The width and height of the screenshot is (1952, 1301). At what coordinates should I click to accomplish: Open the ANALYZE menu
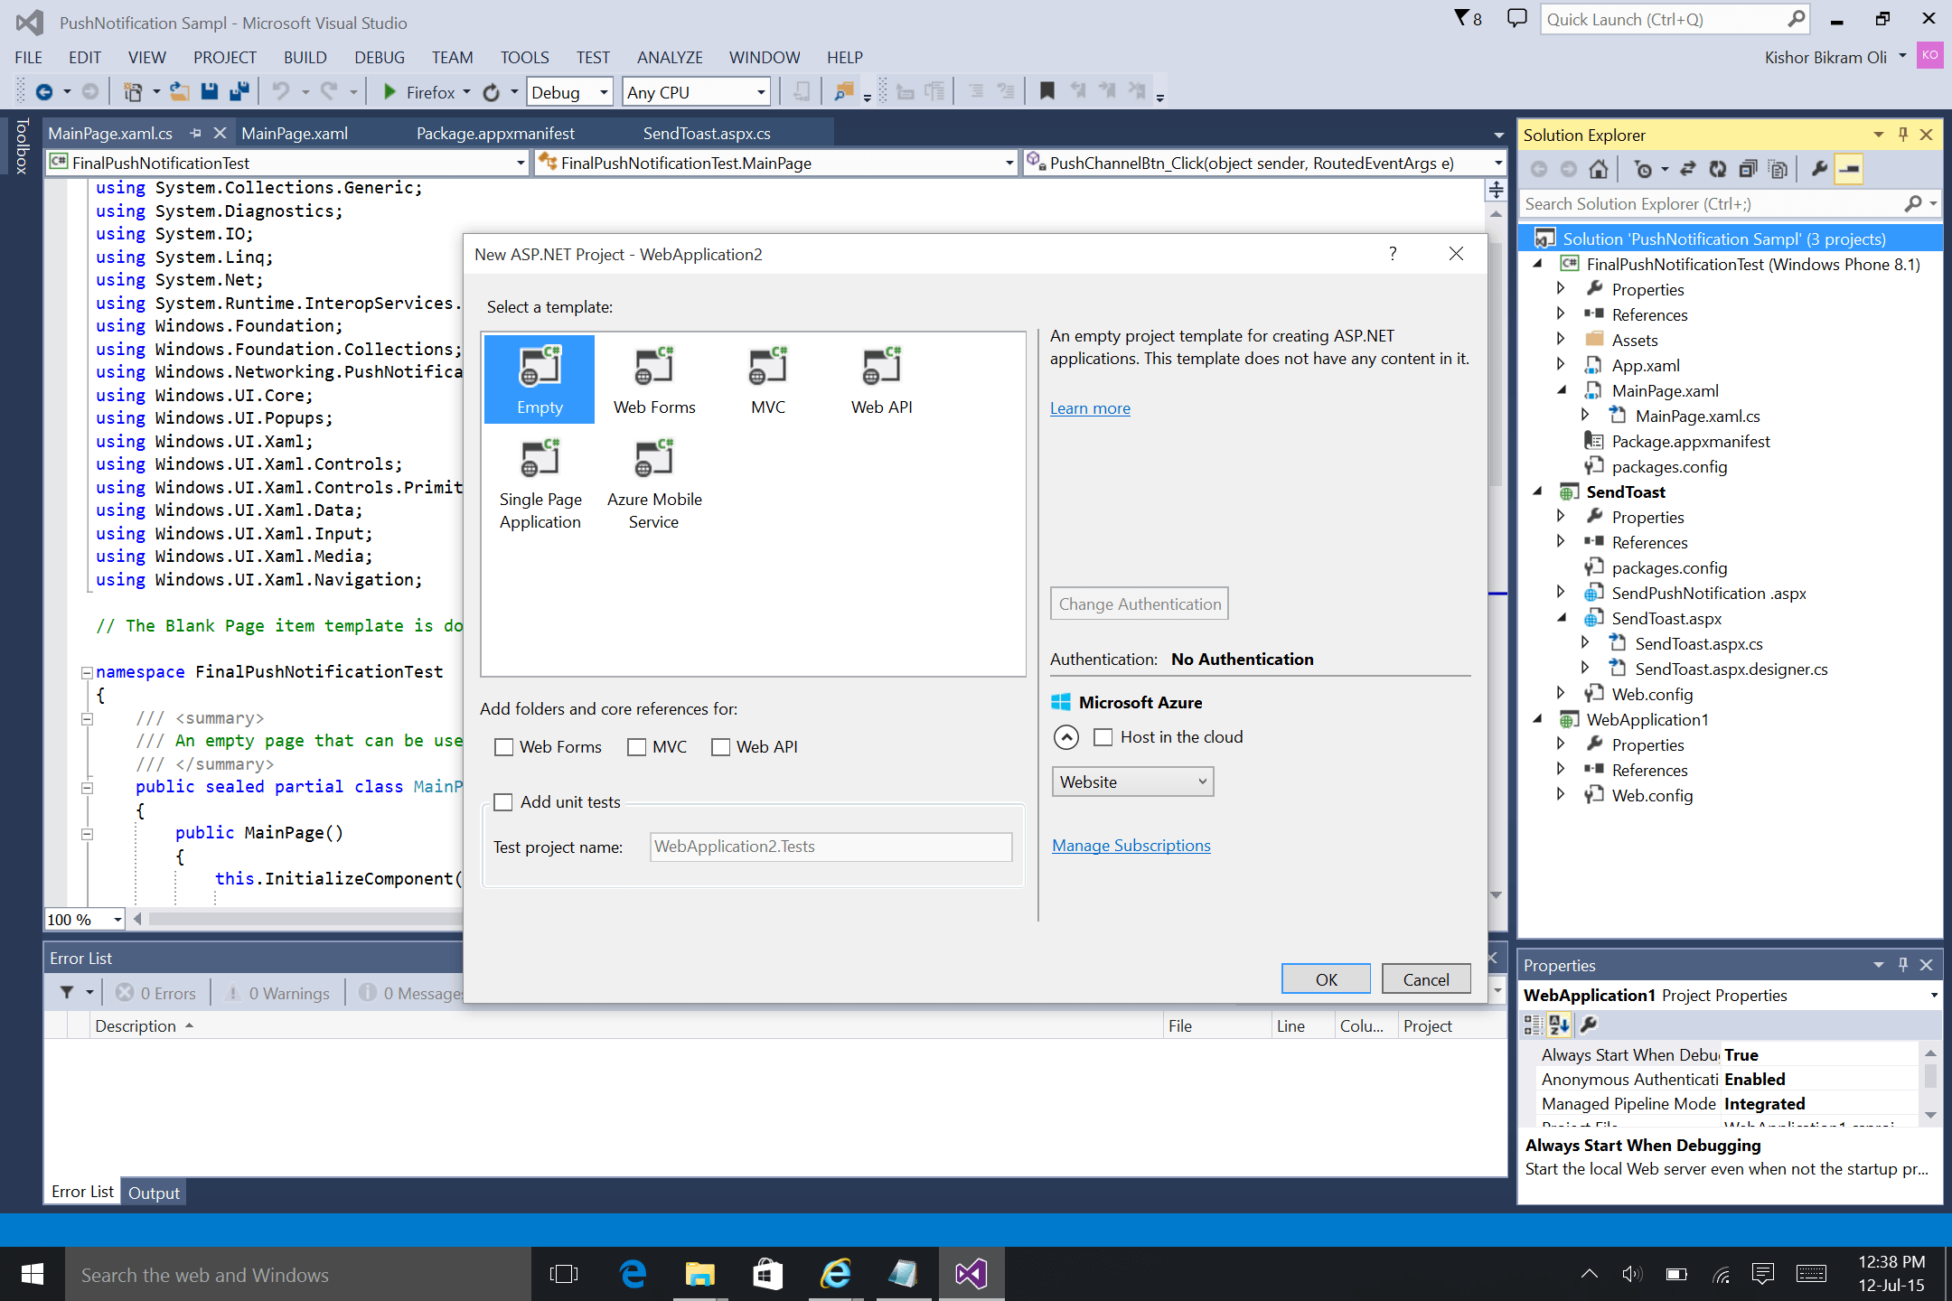[670, 58]
